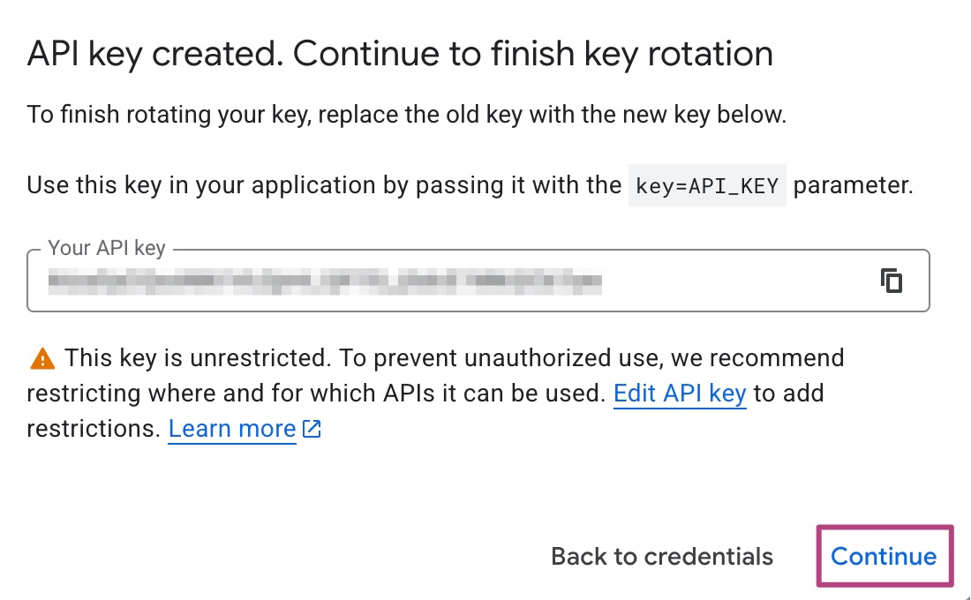
Task: Click the "to add" text after Edit API key
Action: pyautogui.click(x=788, y=394)
